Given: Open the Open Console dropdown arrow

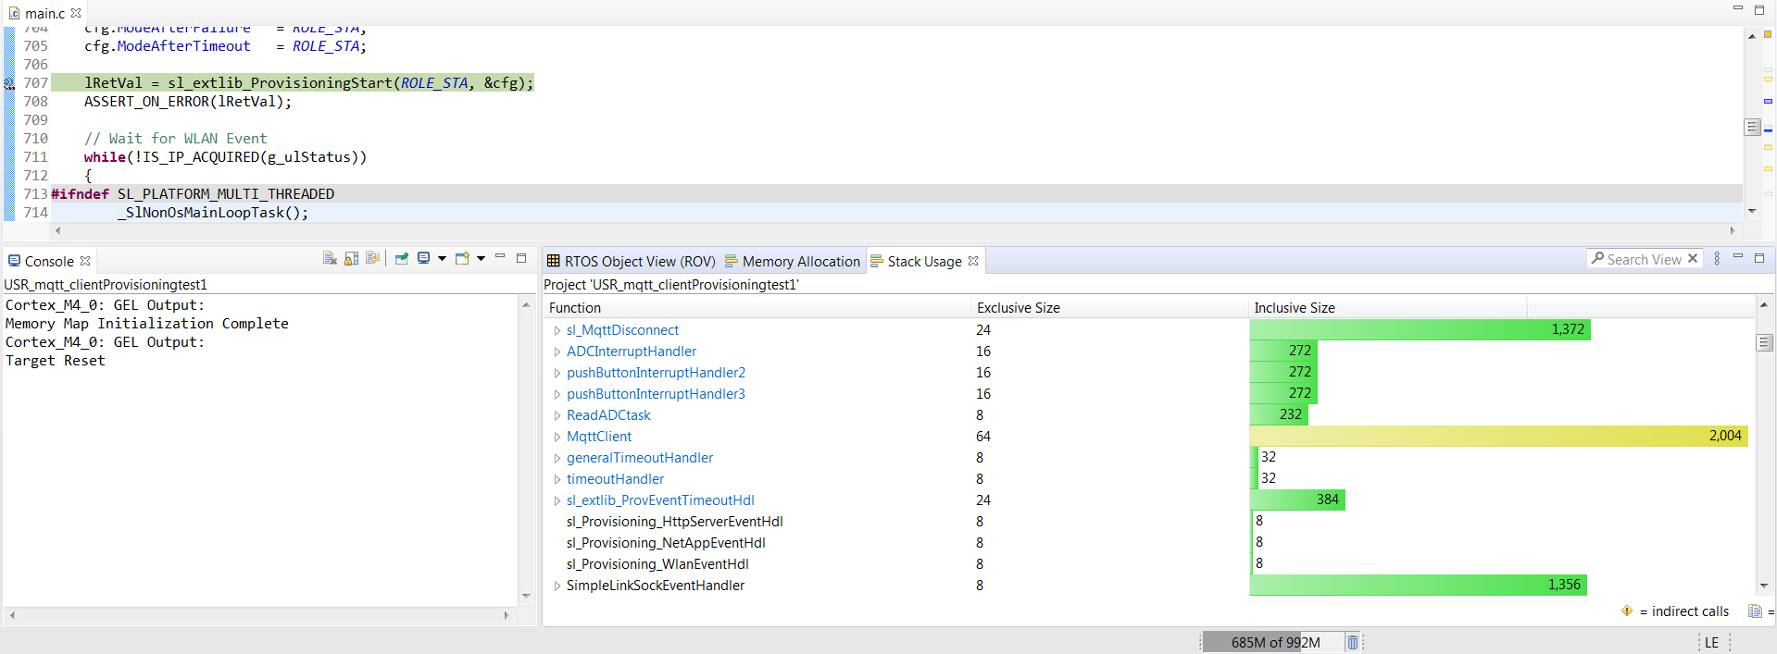Looking at the screenshot, I should coord(482,259).
